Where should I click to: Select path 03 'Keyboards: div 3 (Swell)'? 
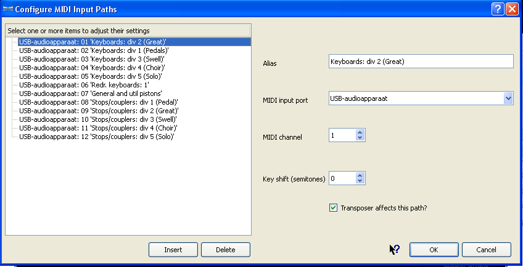click(x=92, y=59)
